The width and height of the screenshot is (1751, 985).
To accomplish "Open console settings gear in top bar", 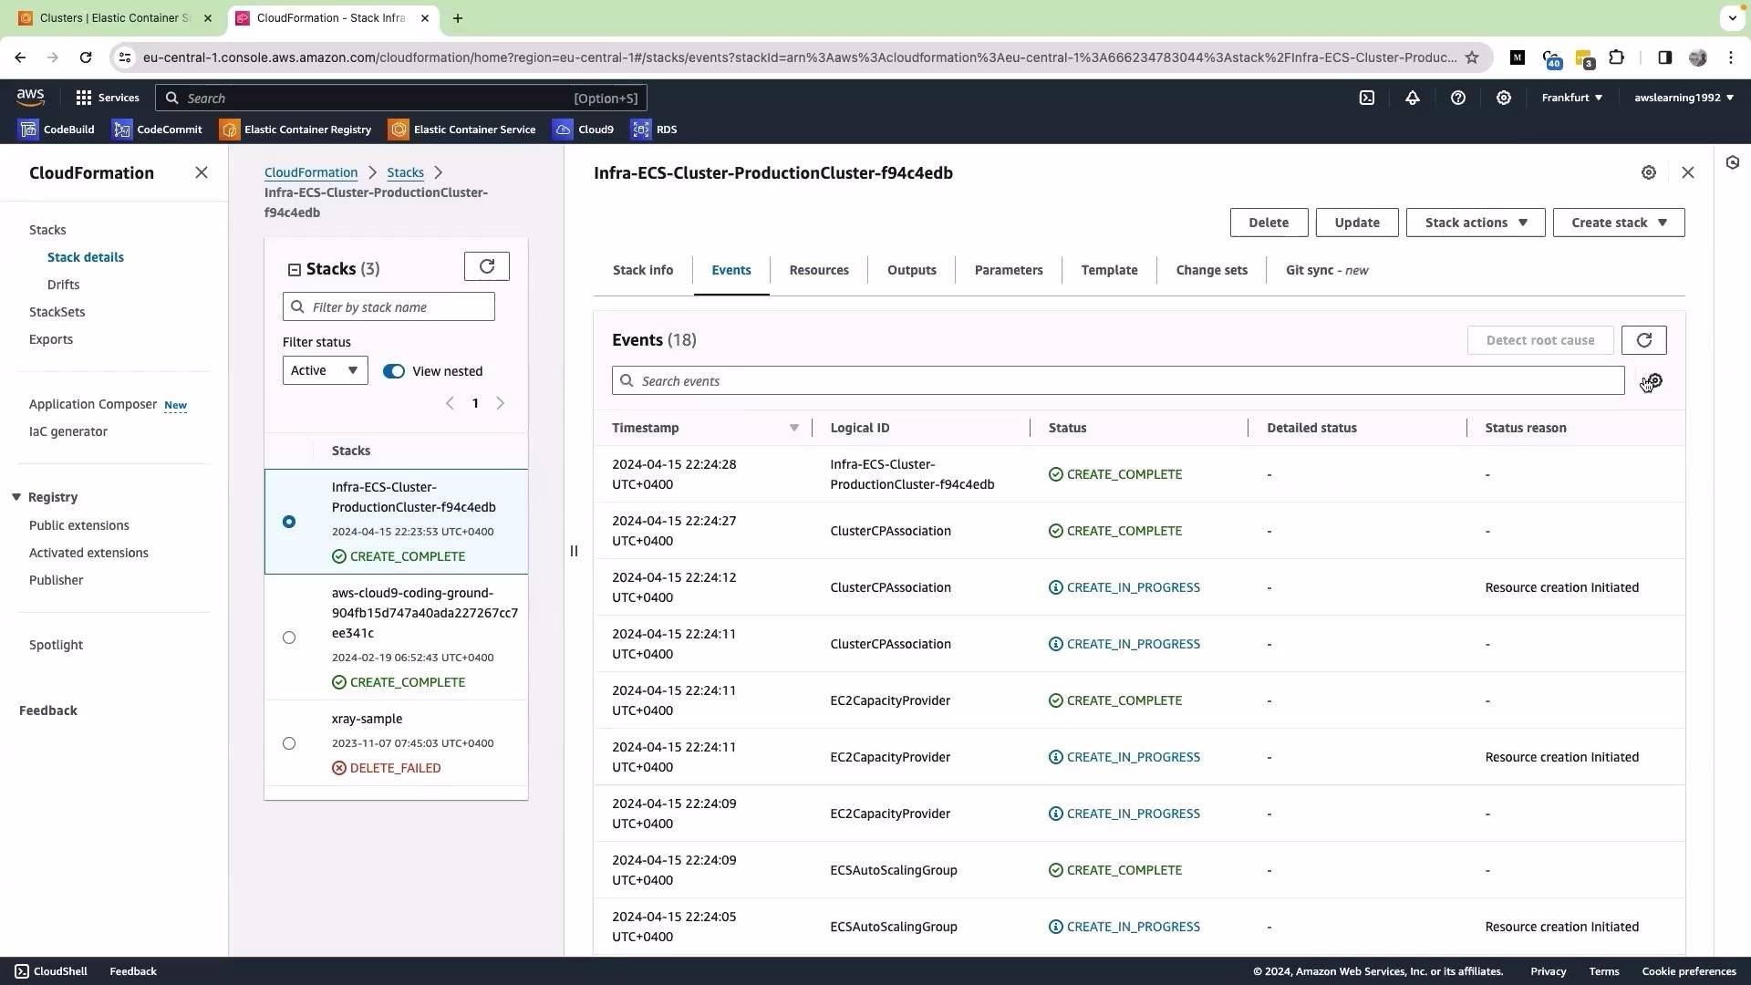I will 1504,98.
